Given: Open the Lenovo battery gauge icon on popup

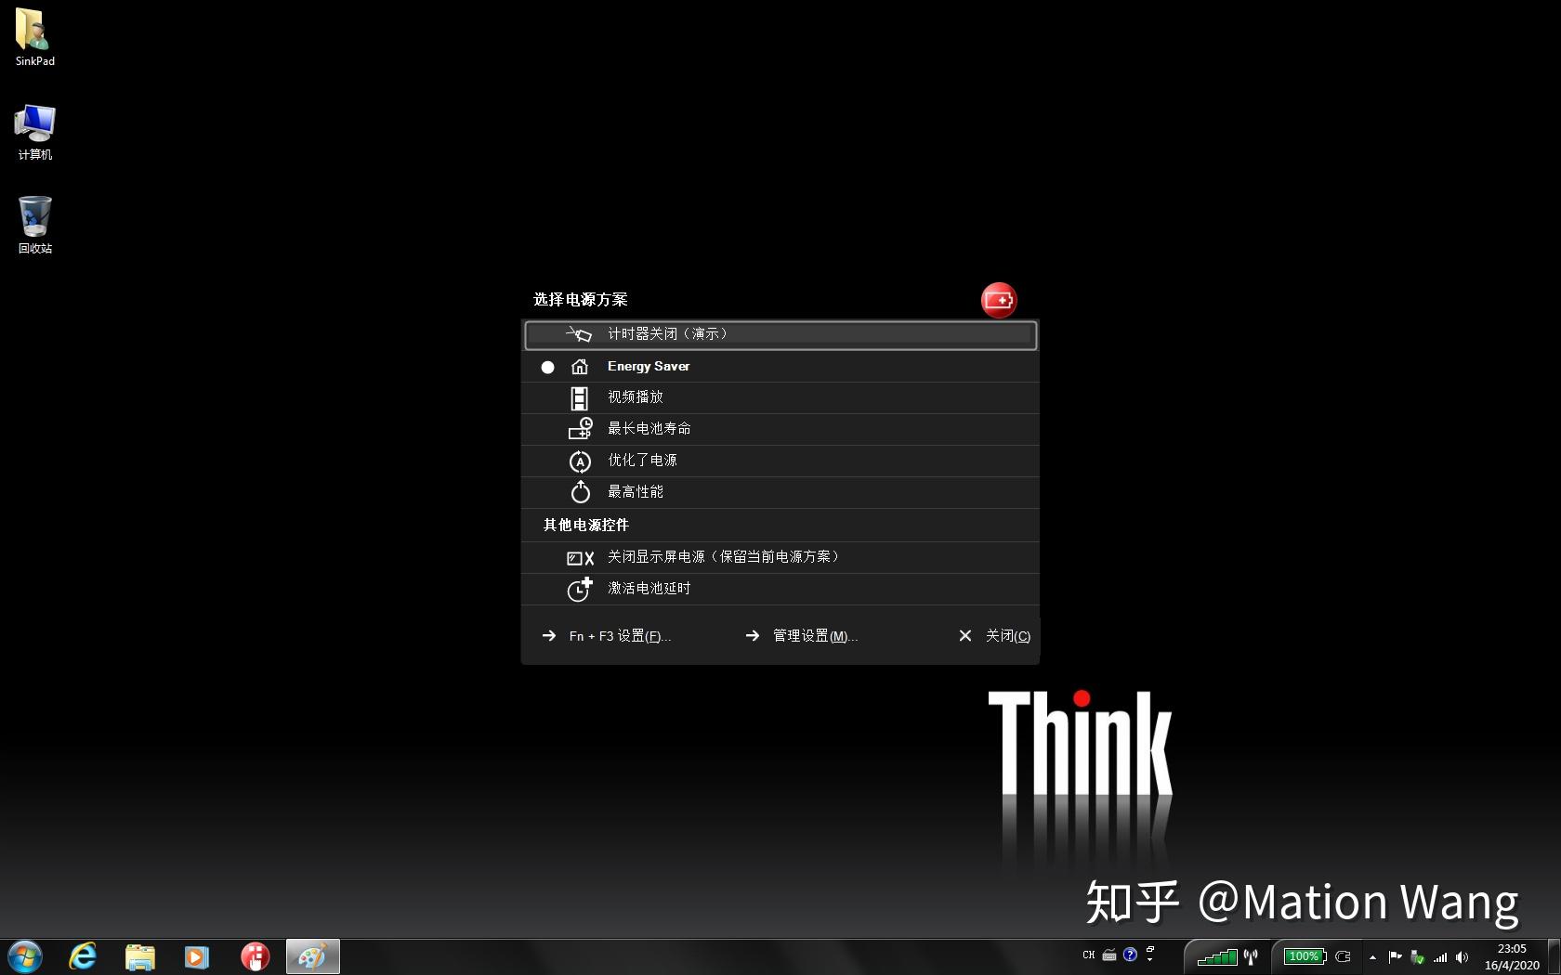Looking at the screenshot, I should click(999, 300).
